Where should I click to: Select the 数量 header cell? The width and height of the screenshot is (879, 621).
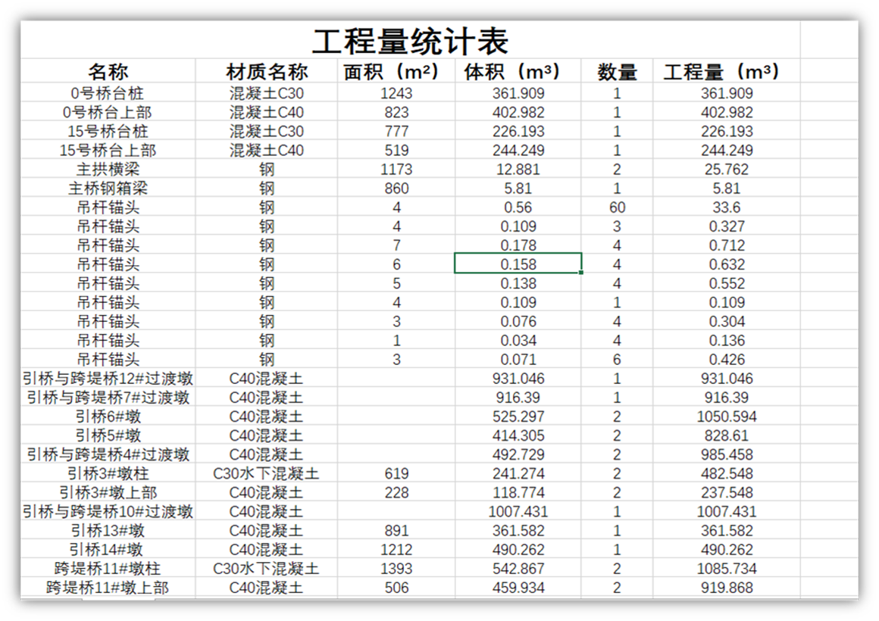(x=617, y=71)
